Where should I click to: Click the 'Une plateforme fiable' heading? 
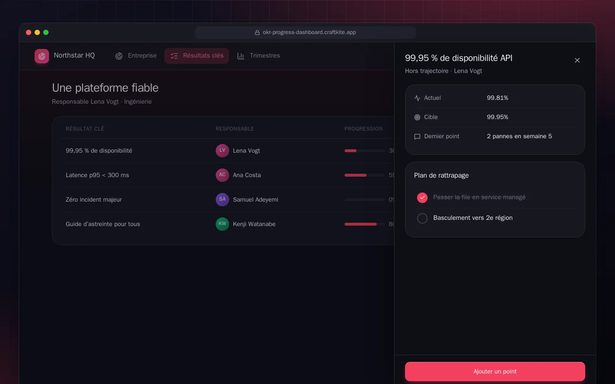coord(105,88)
